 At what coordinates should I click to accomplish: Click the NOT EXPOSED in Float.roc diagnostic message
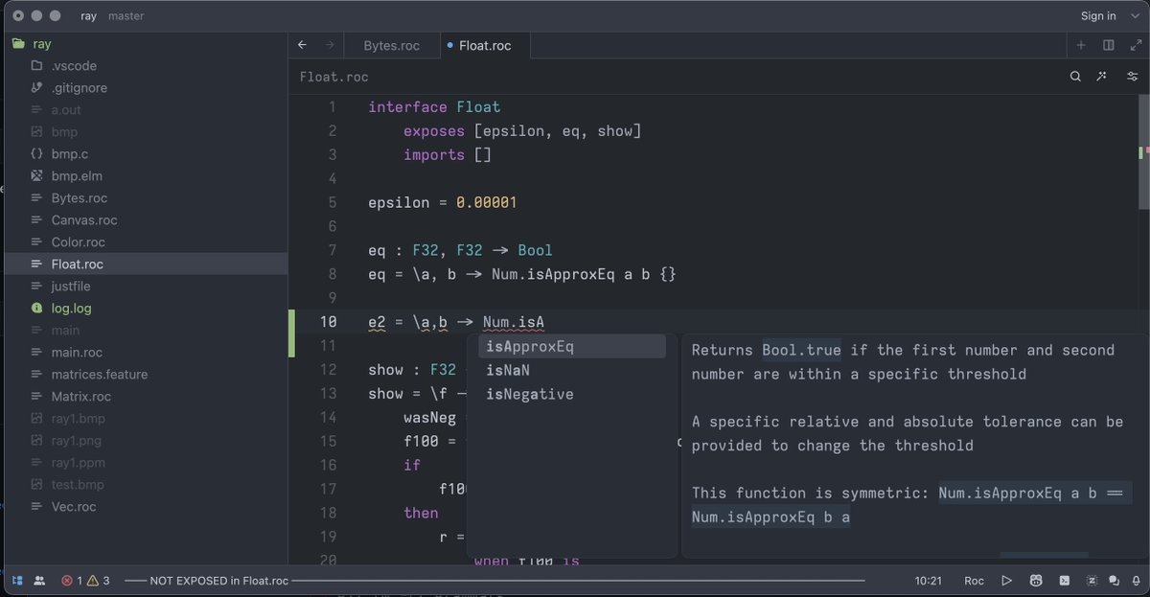(218, 581)
